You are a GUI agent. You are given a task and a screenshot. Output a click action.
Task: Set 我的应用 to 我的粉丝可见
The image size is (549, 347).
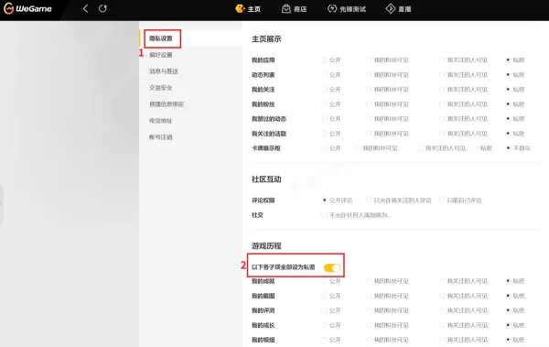click(x=369, y=60)
